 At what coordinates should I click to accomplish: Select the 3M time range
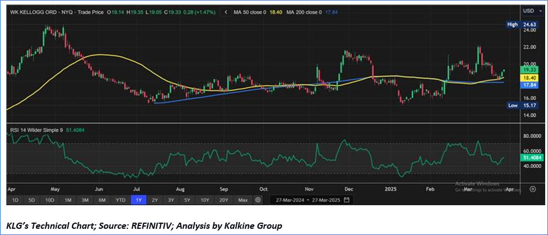85,200
